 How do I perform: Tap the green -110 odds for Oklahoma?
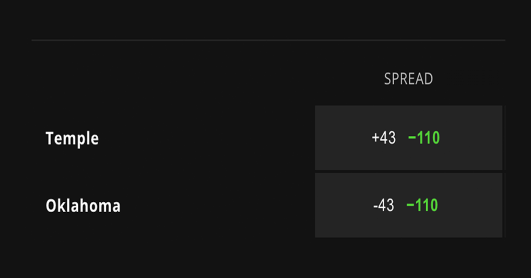click(x=422, y=205)
